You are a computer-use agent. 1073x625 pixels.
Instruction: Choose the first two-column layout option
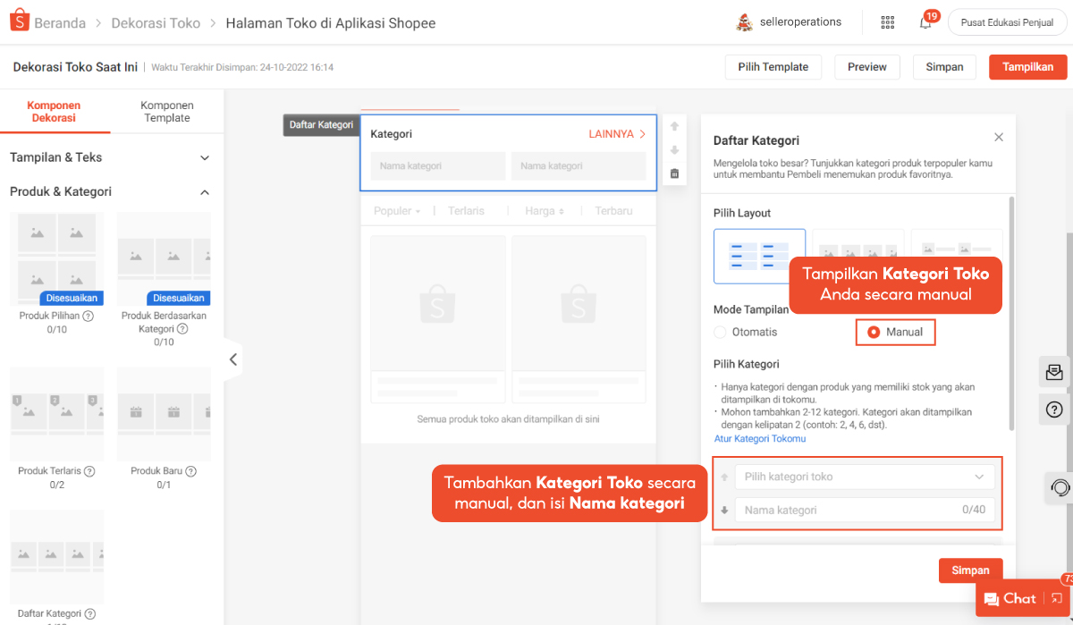tap(759, 256)
